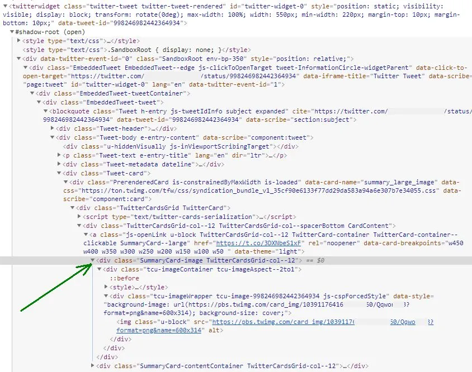Collapse the blockquote Tweet h-entry node
The image size is (472, 372).
coord(45,111)
